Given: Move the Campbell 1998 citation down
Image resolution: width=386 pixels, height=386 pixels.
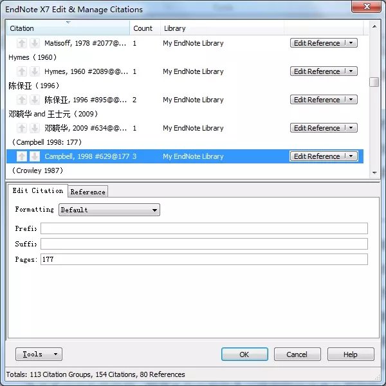Looking at the screenshot, I should [x=35, y=156].
